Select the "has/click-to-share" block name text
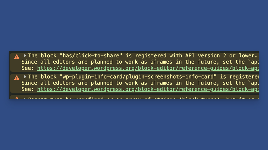Image resolution: width=268 pixels, height=150 pixels. (x=91, y=56)
